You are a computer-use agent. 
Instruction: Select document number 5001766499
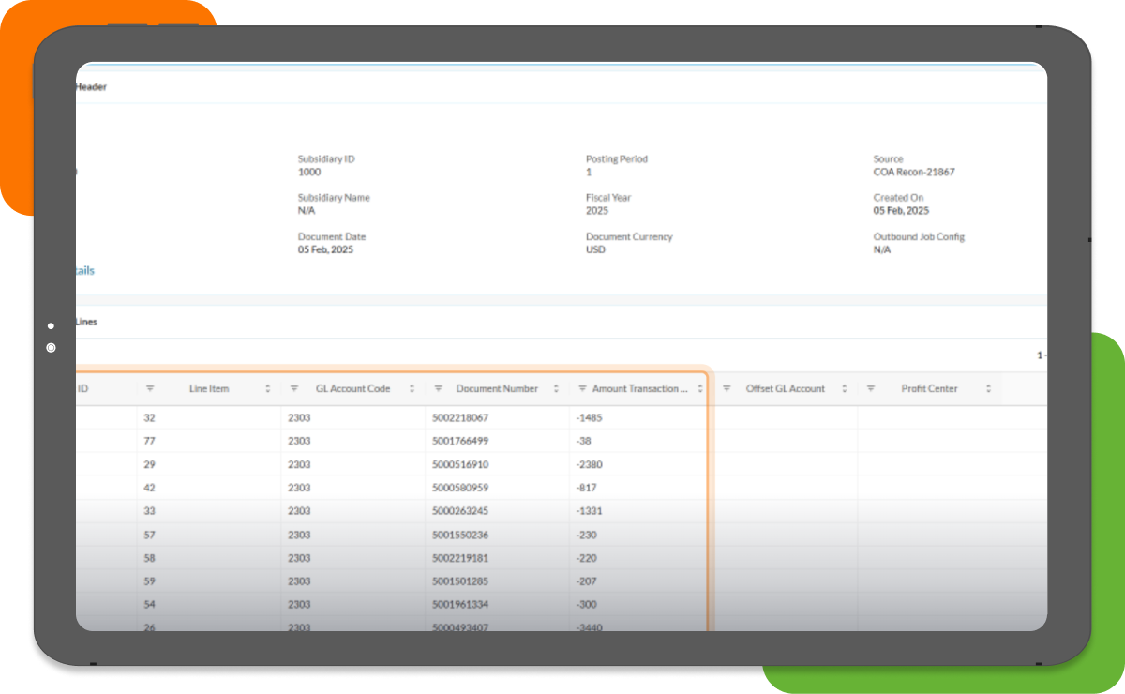pyautogui.click(x=460, y=441)
